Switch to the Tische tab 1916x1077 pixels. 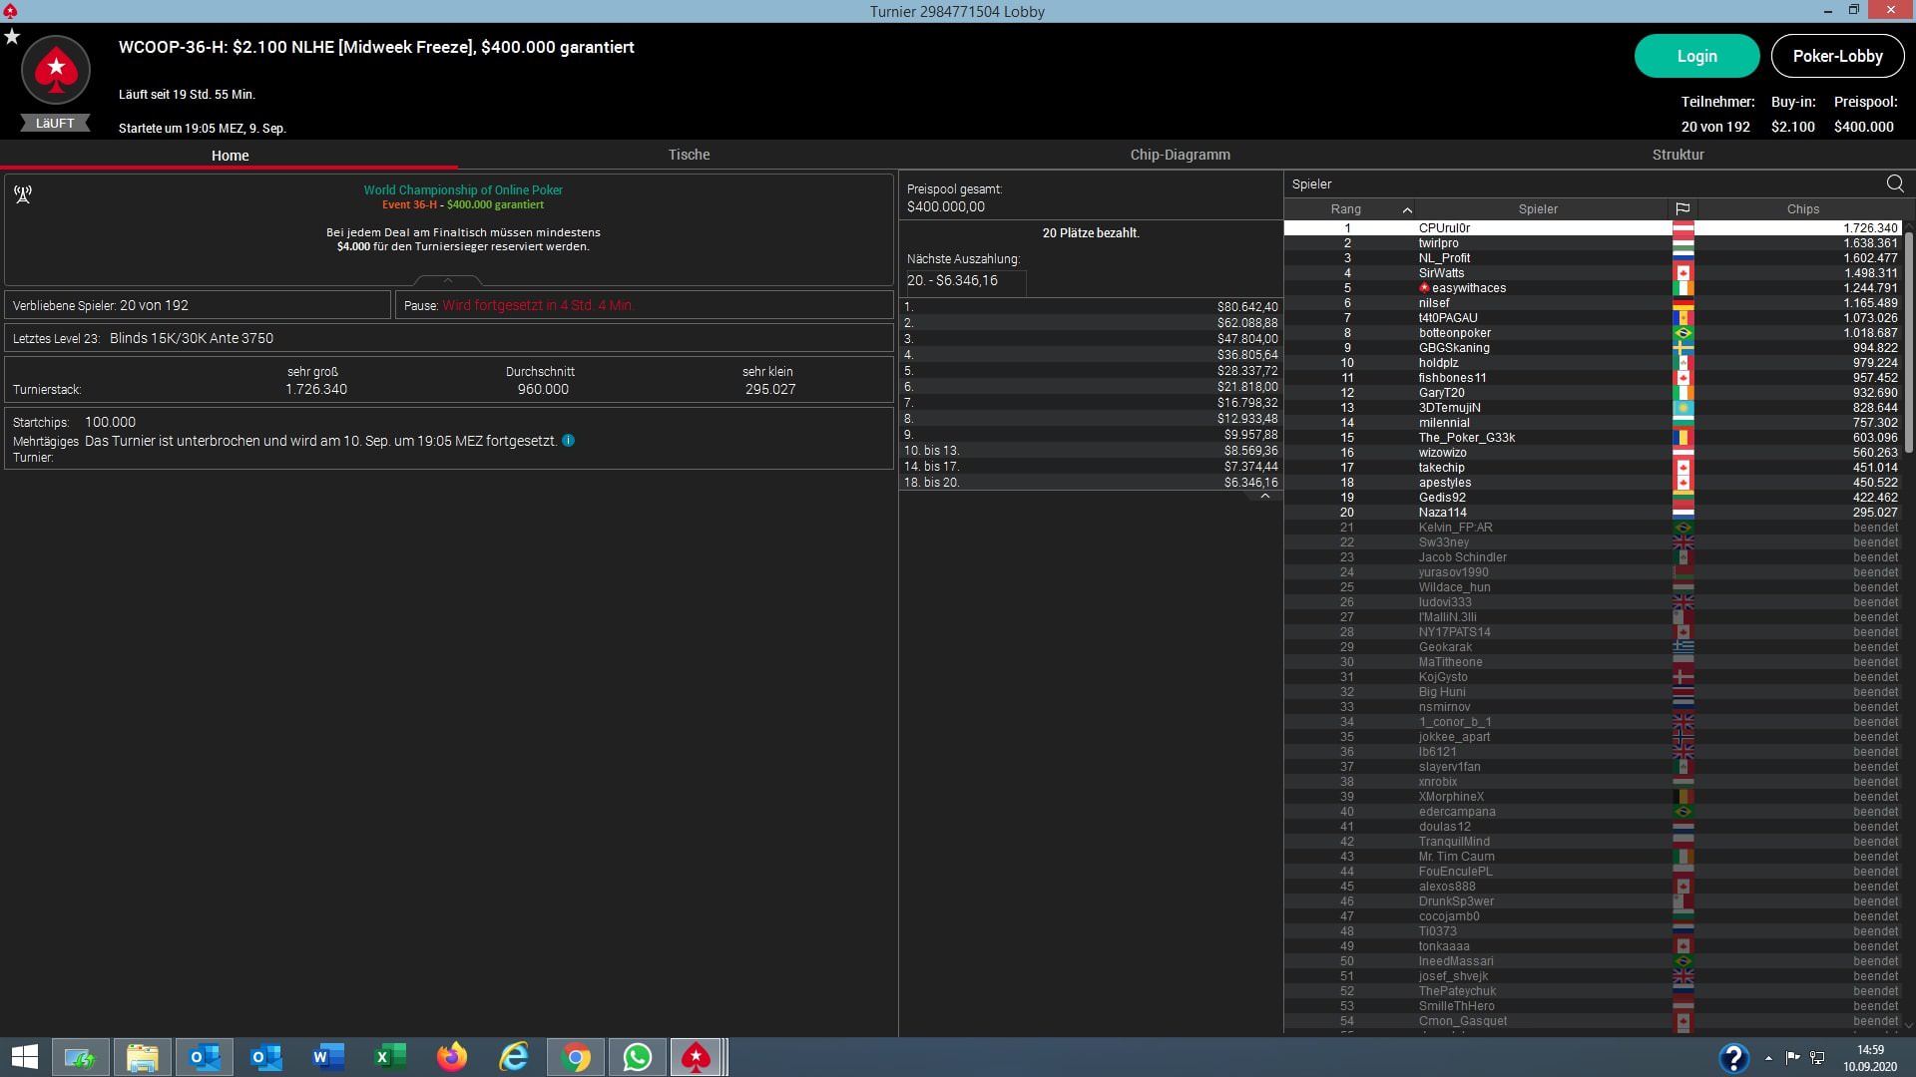coord(689,155)
